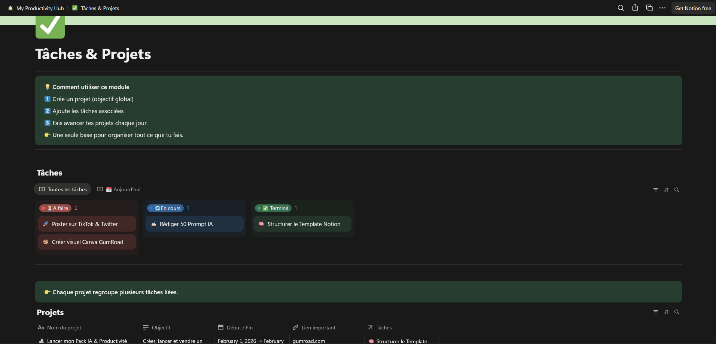Open the Créer visuel Canva GumRoad card
Image resolution: width=716 pixels, height=344 pixels.
[x=87, y=242]
